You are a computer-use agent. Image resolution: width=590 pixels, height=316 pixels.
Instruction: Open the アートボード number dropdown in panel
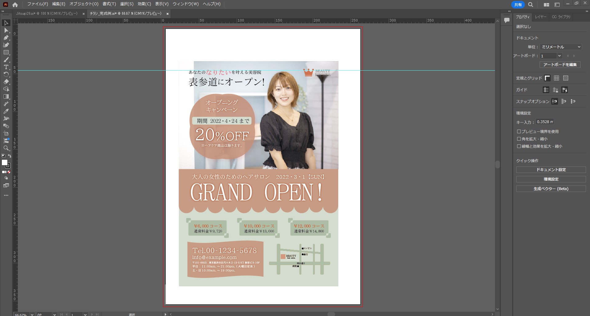(x=559, y=56)
